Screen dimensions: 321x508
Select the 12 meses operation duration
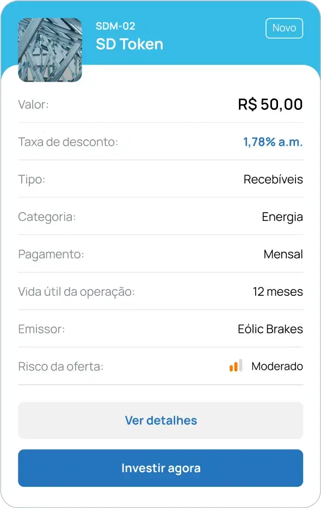[x=278, y=292]
